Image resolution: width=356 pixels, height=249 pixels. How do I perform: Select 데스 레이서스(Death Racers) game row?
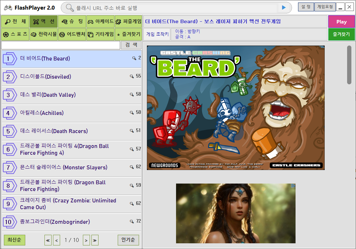[71, 132]
